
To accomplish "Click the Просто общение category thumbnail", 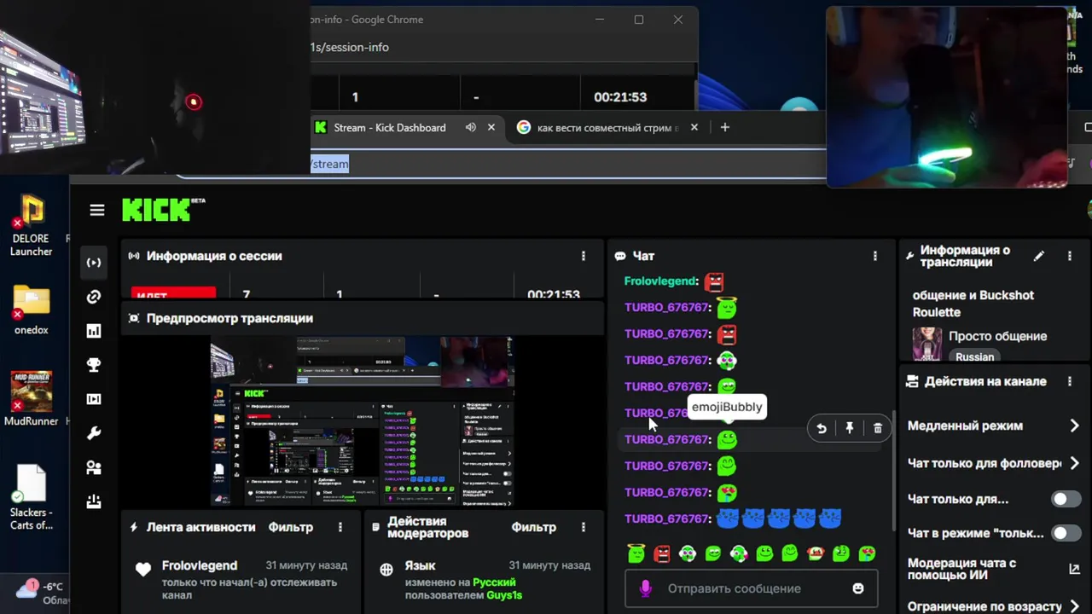I will coord(927,344).
